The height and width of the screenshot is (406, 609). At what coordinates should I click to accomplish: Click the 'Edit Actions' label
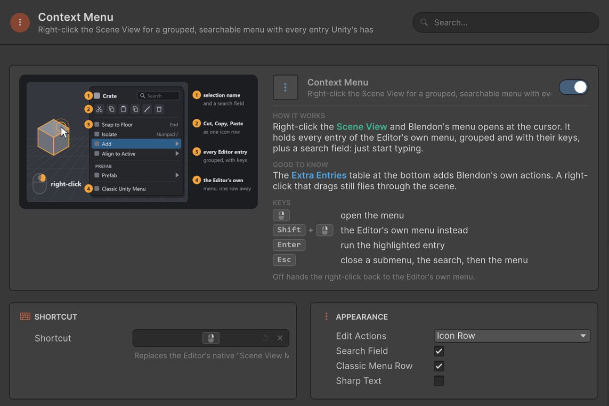click(x=361, y=336)
